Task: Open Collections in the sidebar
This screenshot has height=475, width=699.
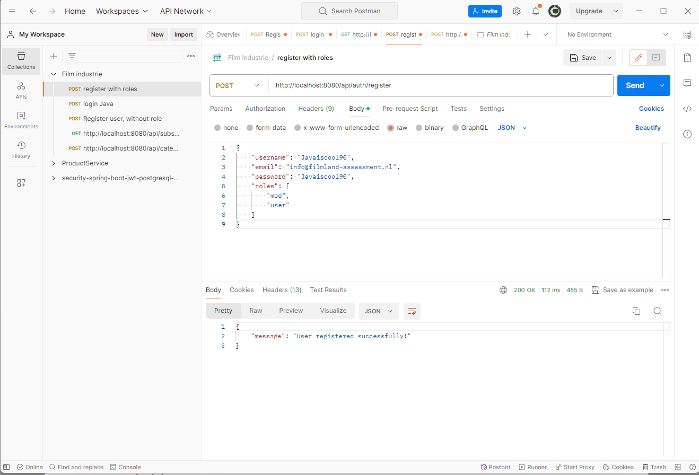Action: (21, 60)
